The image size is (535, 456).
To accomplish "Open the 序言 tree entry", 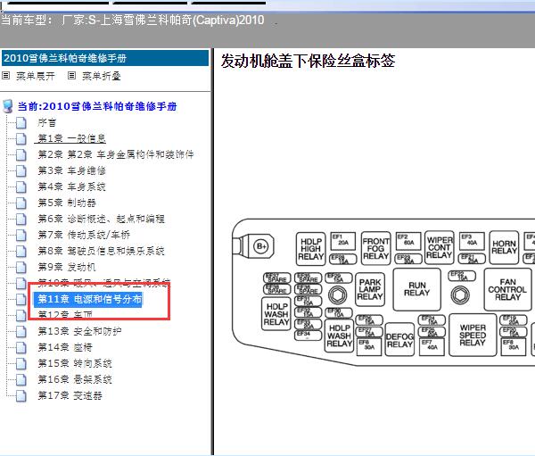I will click(x=46, y=122).
